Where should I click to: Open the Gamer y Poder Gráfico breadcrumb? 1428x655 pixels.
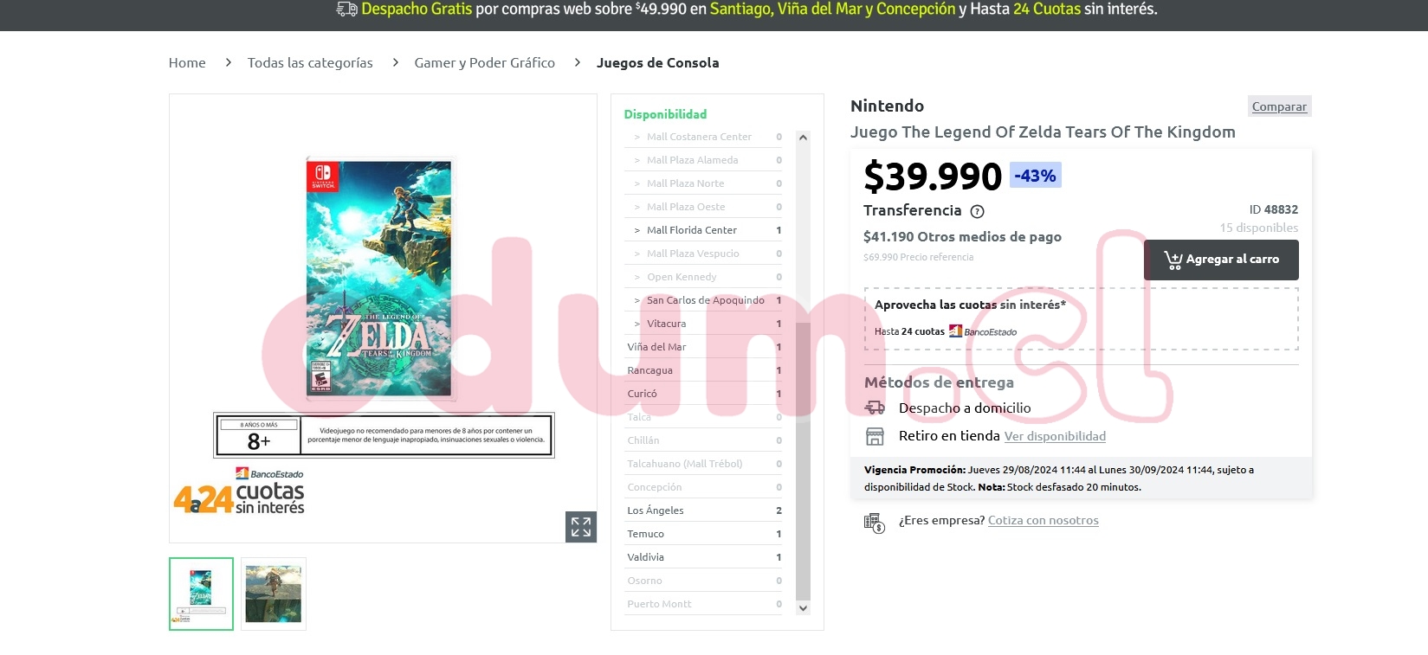click(x=485, y=62)
